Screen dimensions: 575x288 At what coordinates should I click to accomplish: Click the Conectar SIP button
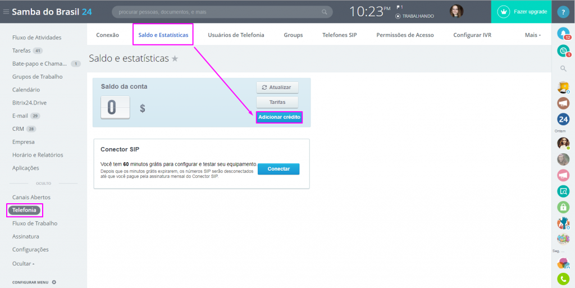pyautogui.click(x=279, y=169)
